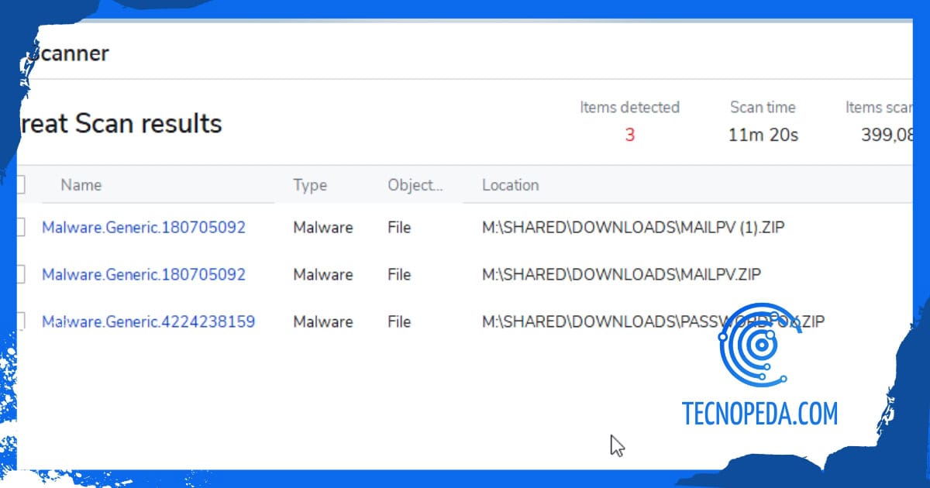Click the File cell in MAILPV.ZIP row

(x=399, y=274)
